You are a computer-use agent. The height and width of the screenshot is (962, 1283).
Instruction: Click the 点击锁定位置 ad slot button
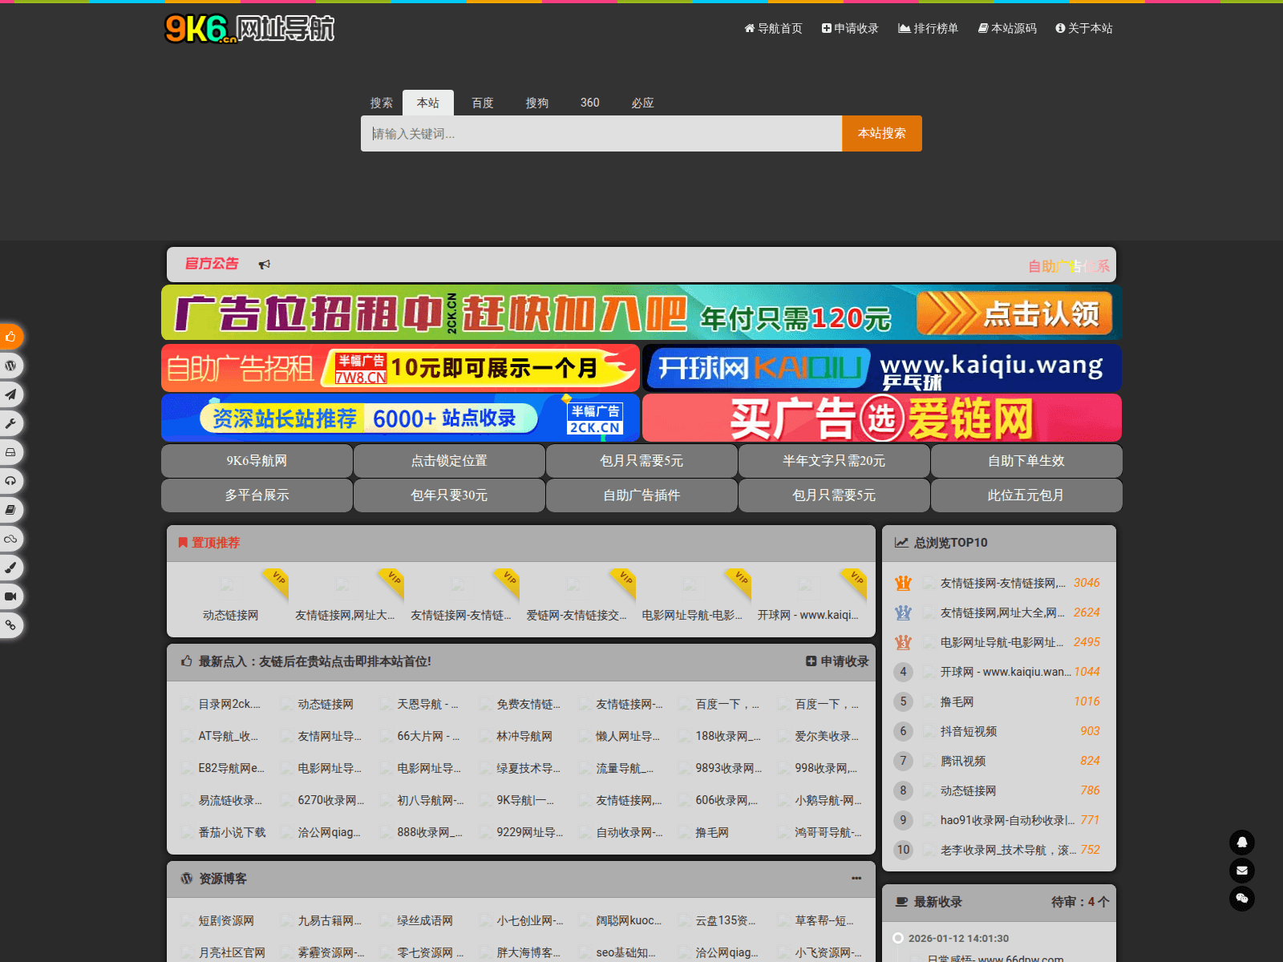point(449,461)
